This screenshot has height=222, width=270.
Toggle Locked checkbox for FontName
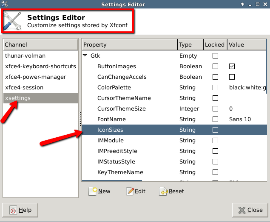(x=215, y=119)
